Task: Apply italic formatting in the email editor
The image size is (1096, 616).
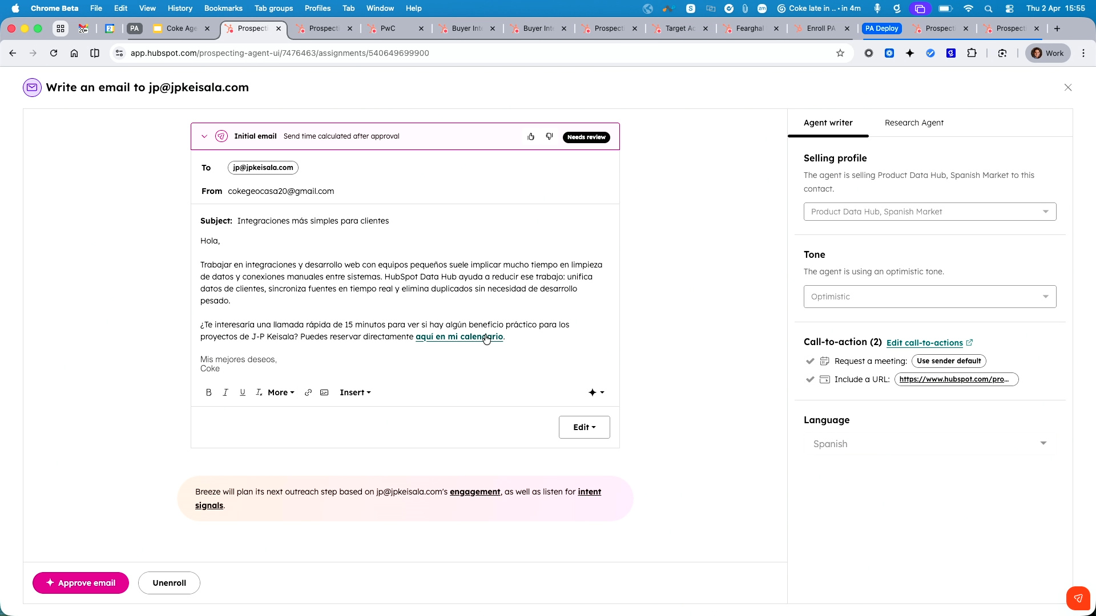Action: click(225, 392)
